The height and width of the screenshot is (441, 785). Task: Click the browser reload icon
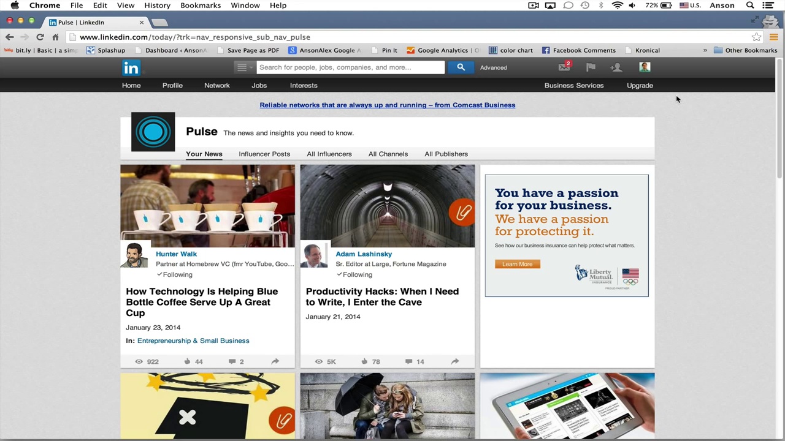tap(40, 37)
